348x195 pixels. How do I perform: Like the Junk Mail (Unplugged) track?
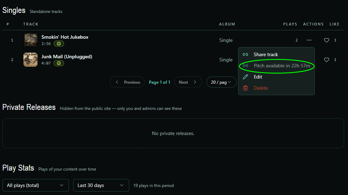pos(327,60)
